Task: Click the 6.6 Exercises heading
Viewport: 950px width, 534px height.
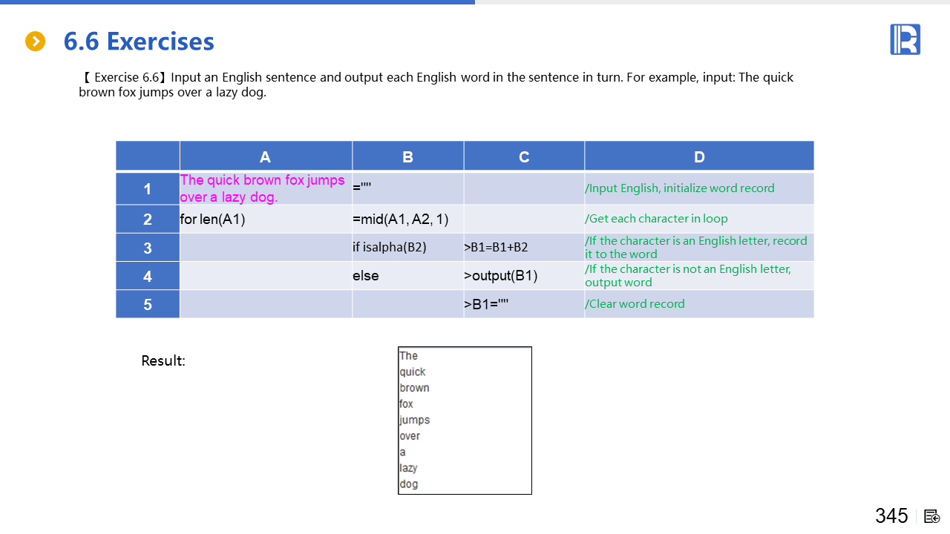Action: tap(139, 42)
